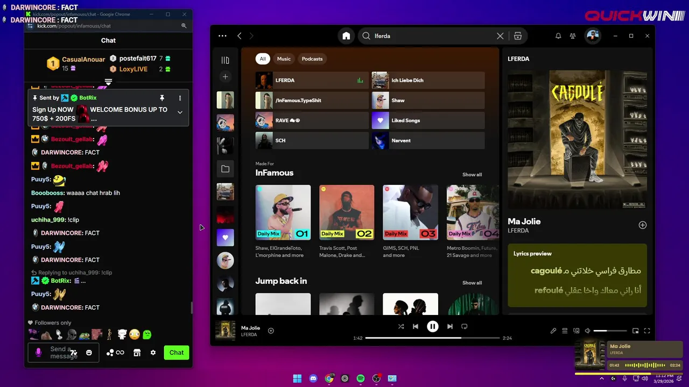Open the folder icon in Spotify sidebar
Screen dimensions: 689x387
click(x=225, y=169)
